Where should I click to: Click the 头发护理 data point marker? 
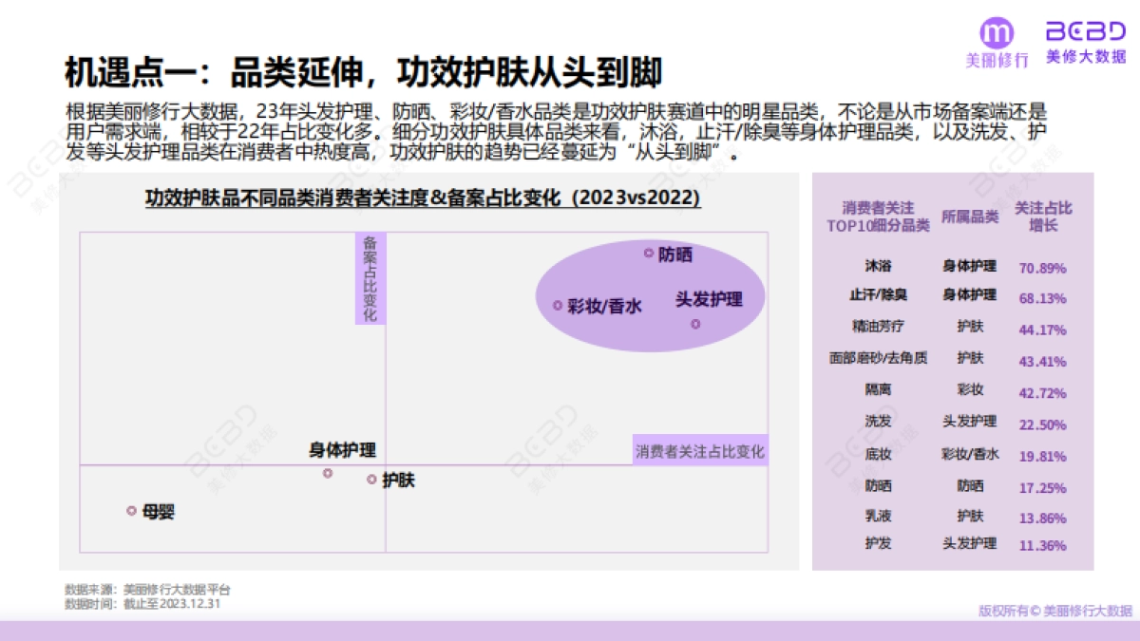click(x=694, y=323)
